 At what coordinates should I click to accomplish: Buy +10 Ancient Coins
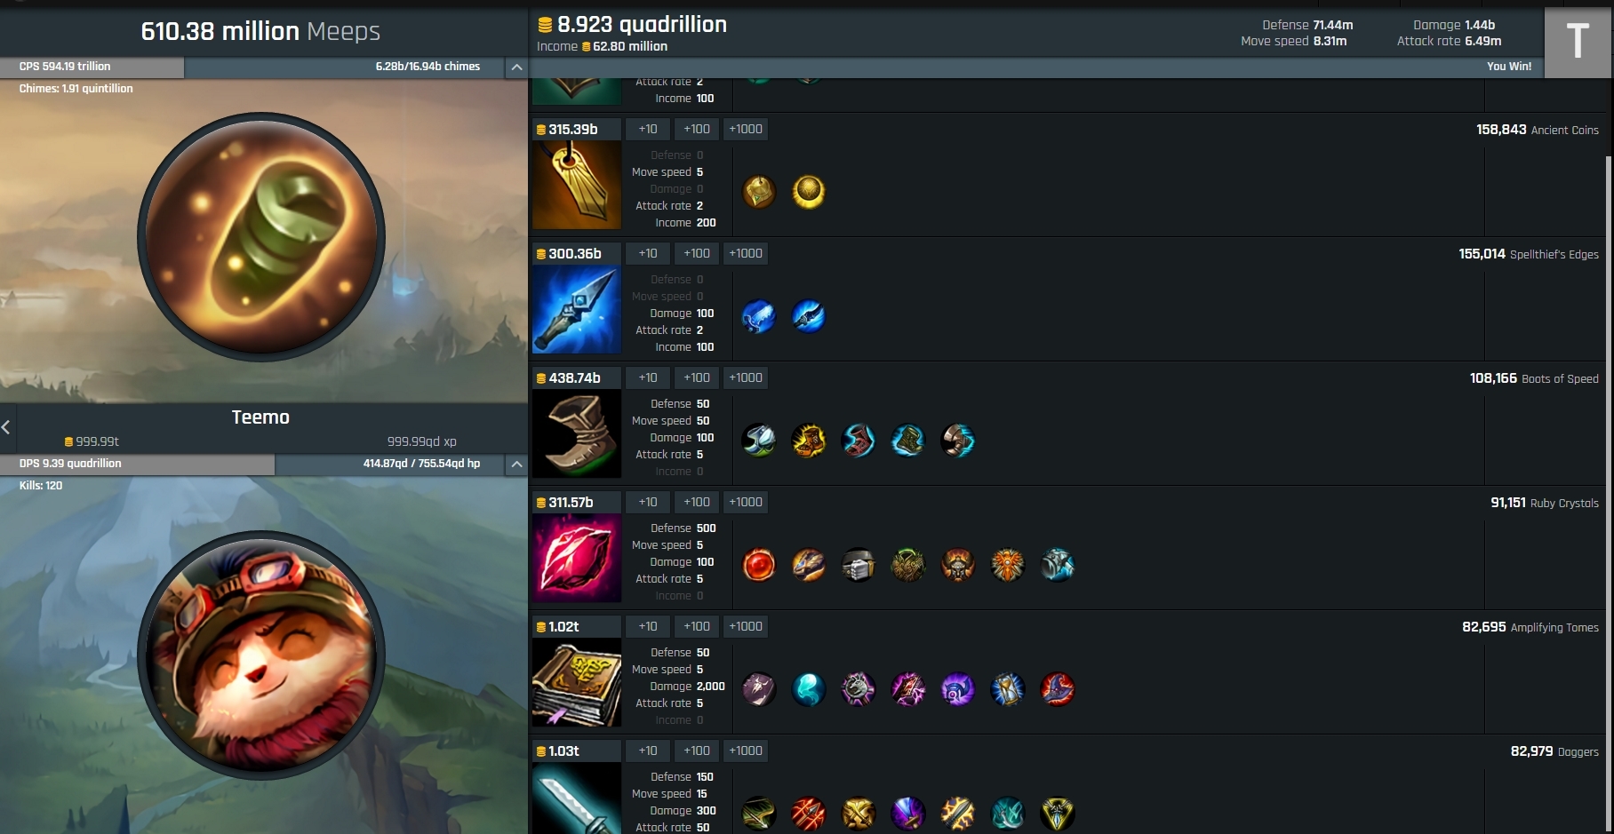tap(648, 129)
